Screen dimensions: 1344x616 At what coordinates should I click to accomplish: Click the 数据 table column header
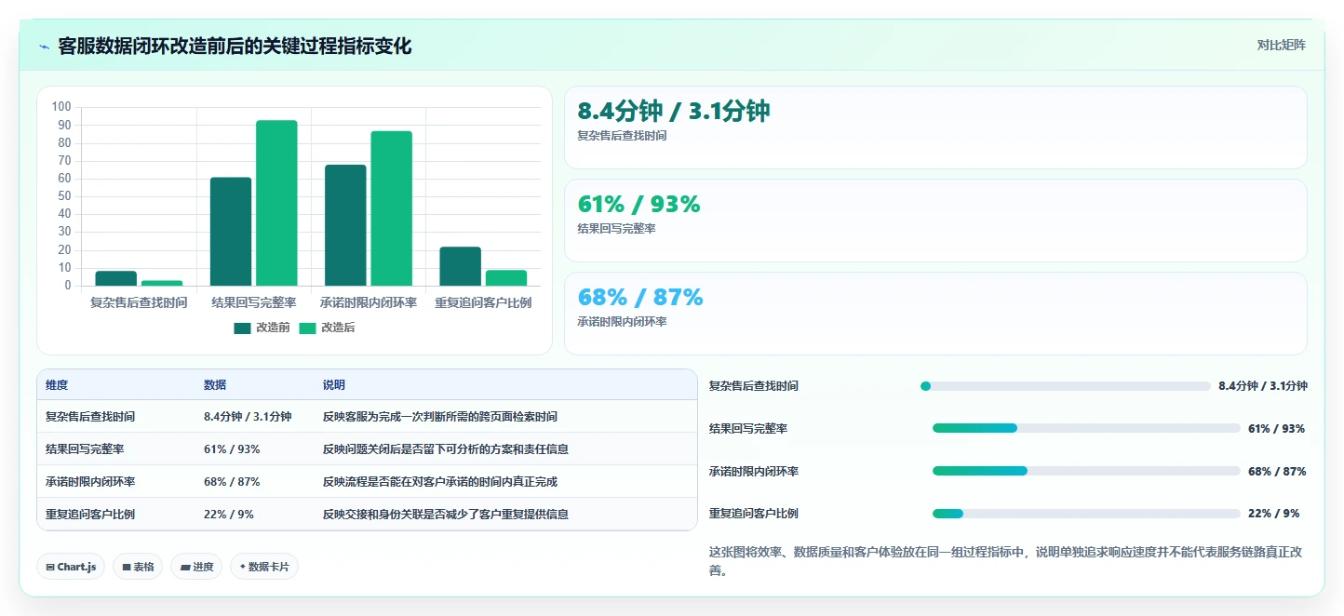(x=215, y=385)
